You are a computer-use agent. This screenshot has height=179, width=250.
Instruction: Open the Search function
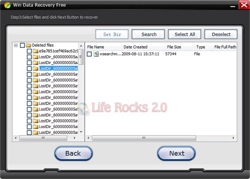(148, 34)
